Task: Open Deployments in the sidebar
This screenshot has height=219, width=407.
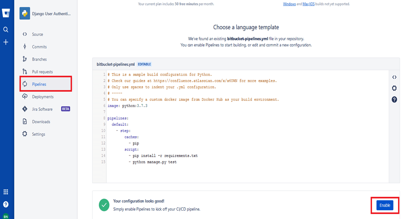Action: [43, 97]
